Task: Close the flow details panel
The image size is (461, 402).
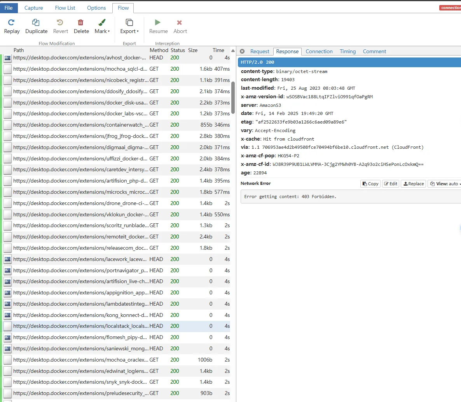Action: click(x=242, y=51)
